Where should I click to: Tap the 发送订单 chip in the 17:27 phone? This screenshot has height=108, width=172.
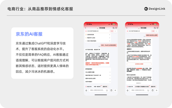130,87
